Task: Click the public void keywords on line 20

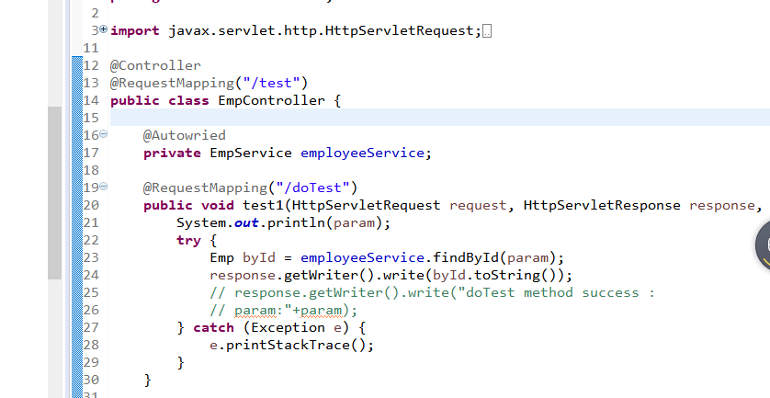Action: pos(188,205)
